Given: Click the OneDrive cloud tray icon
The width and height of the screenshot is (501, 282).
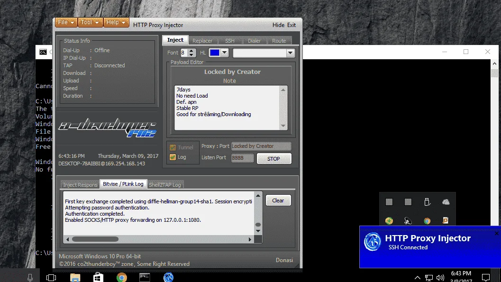Looking at the screenshot, I should (x=446, y=202).
